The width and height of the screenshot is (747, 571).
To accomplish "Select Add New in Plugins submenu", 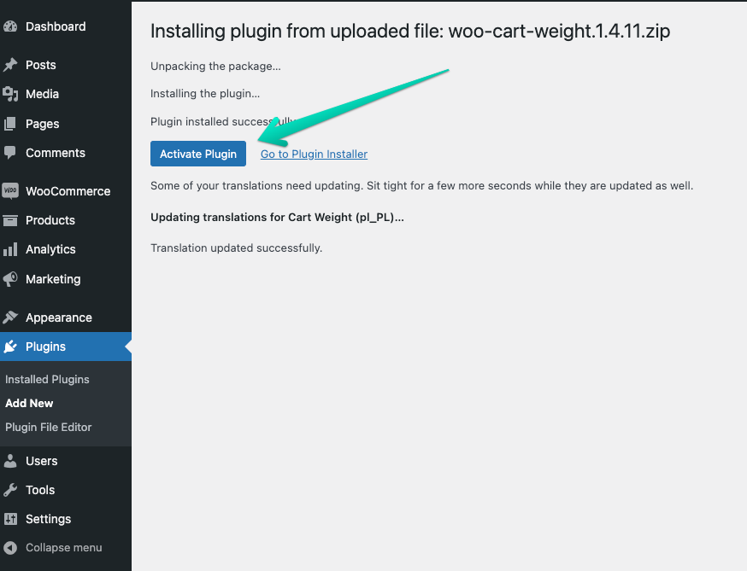I will click(x=29, y=403).
